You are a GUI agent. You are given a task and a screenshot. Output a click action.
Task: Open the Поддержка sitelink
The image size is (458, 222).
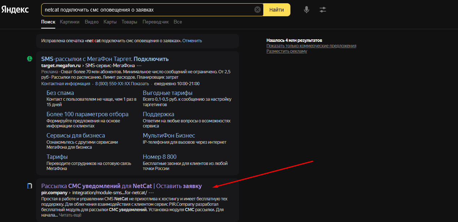[x=159, y=114]
